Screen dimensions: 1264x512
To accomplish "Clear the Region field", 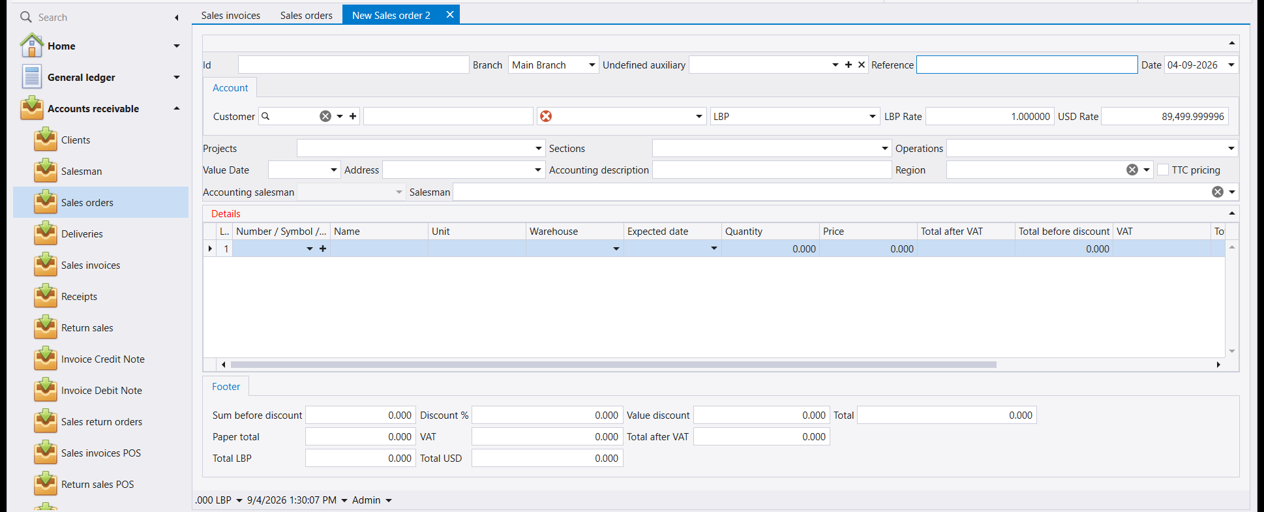I will 1132,170.
